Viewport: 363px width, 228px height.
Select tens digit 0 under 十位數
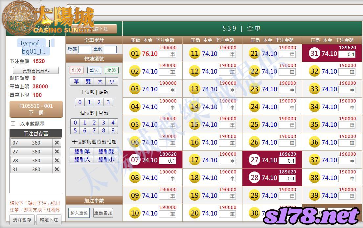click(80, 102)
